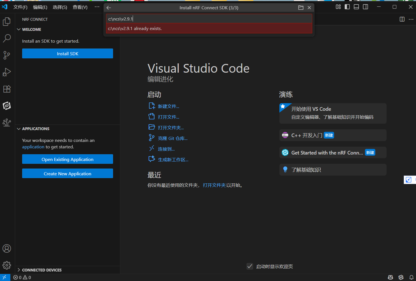Open the 编辑(E) menu
The image size is (416, 281).
[x=40, y=7]
